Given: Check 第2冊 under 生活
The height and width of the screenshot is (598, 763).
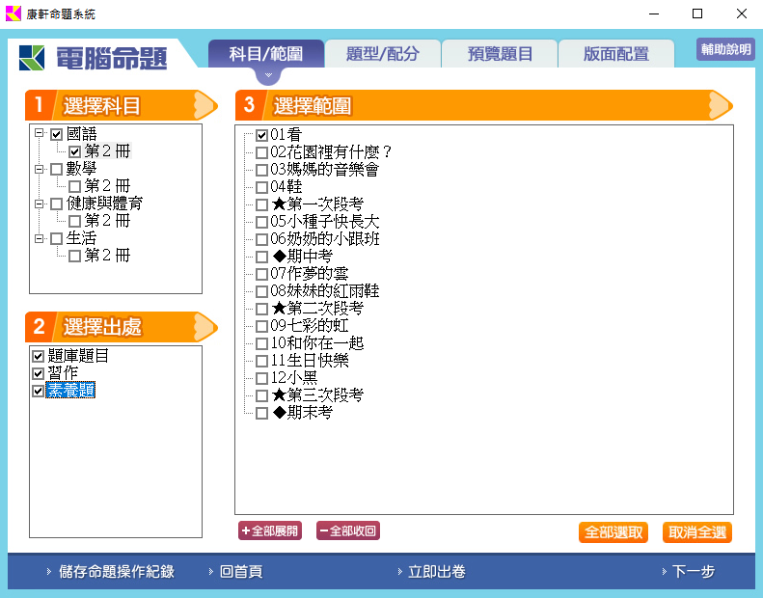Looking at the screenshot, I should click(x=74, y=256).
